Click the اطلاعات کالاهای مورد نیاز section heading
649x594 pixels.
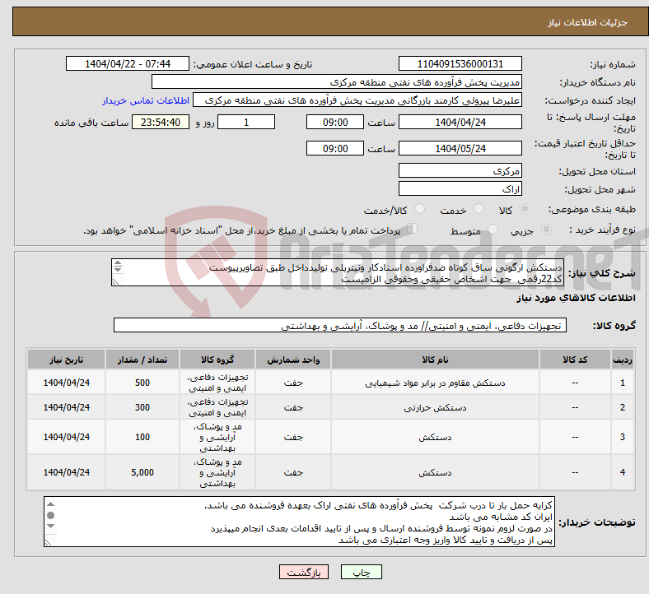(x=576, y=298)
